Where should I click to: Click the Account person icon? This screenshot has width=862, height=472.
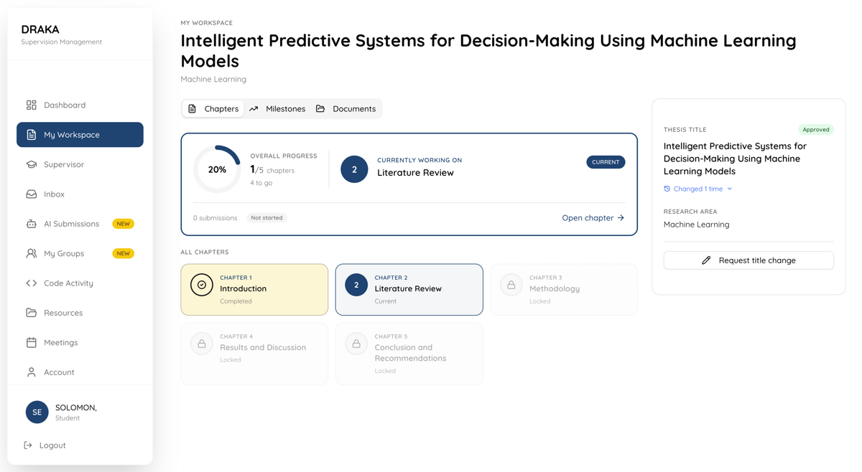pyautogui.click(x=32, y=372)
